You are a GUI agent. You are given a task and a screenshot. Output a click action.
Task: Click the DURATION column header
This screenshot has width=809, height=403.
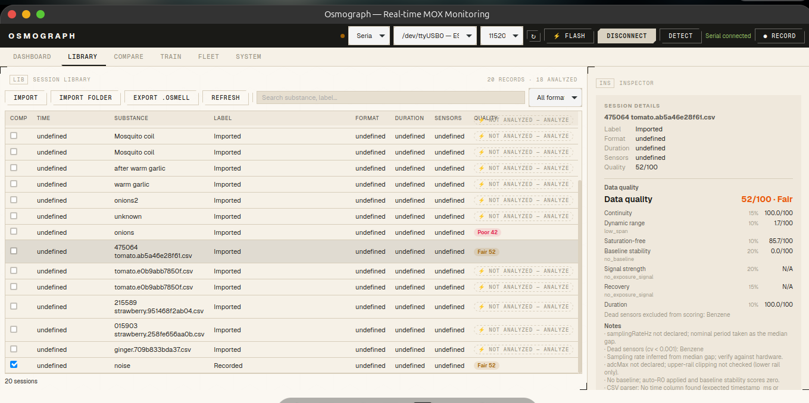(410, 118)
